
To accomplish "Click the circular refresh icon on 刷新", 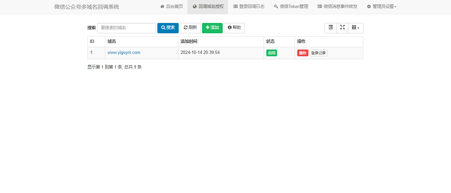I will (x=186, y=28).
